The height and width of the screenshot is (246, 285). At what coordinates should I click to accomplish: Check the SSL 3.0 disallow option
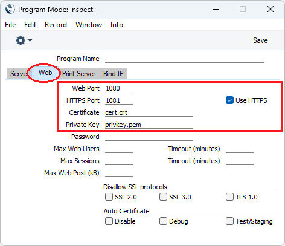(x=163, y=197)
